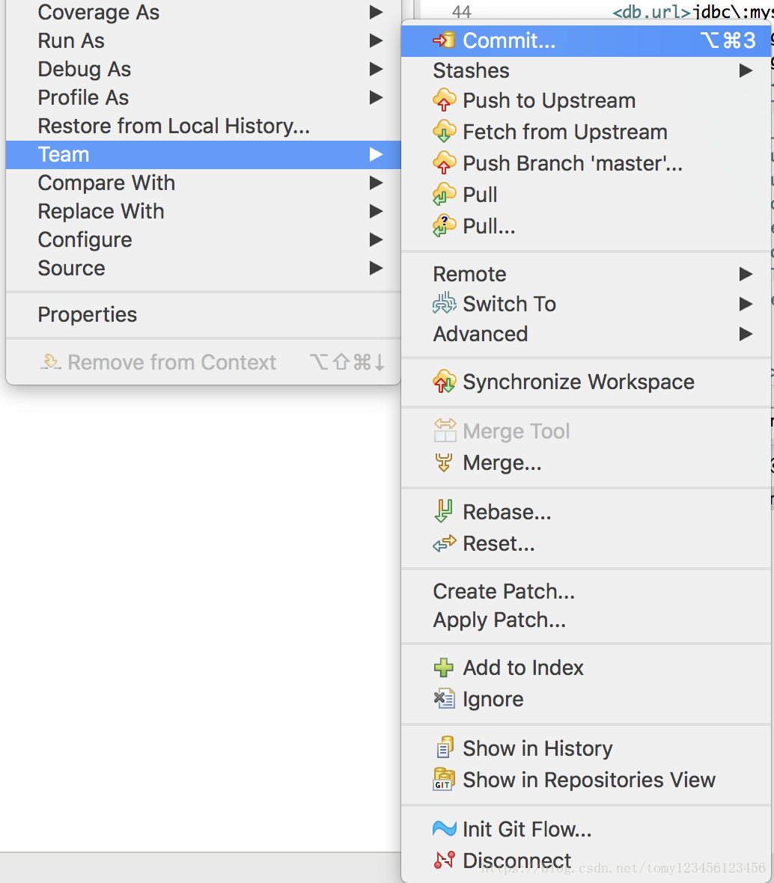The image size is (774, 883).
Task: Click the Init Git Flow icon
Action: [444, 829]
